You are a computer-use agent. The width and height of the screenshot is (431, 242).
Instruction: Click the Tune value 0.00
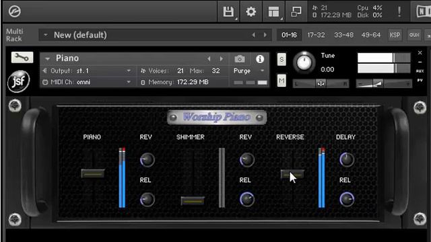[x=327, y=69]
